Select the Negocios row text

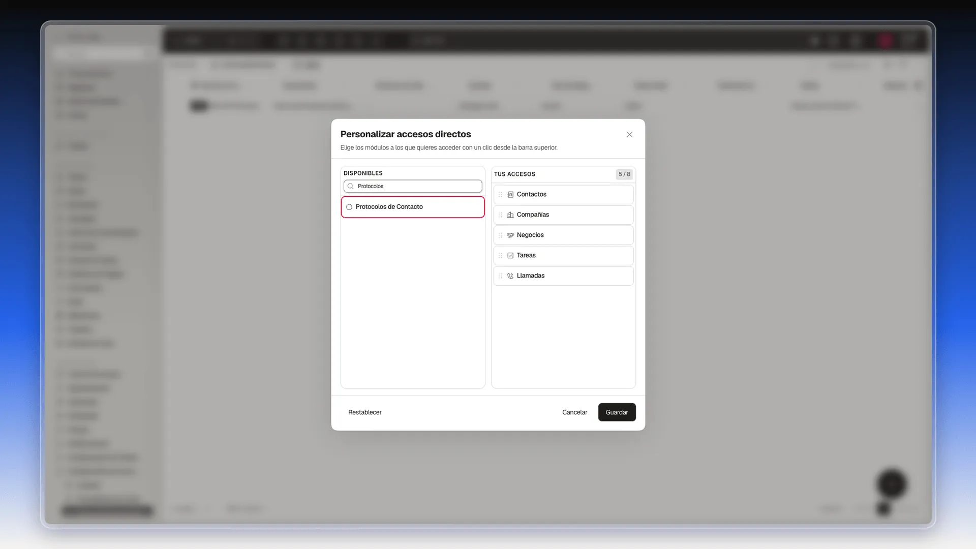click(530, 235)
